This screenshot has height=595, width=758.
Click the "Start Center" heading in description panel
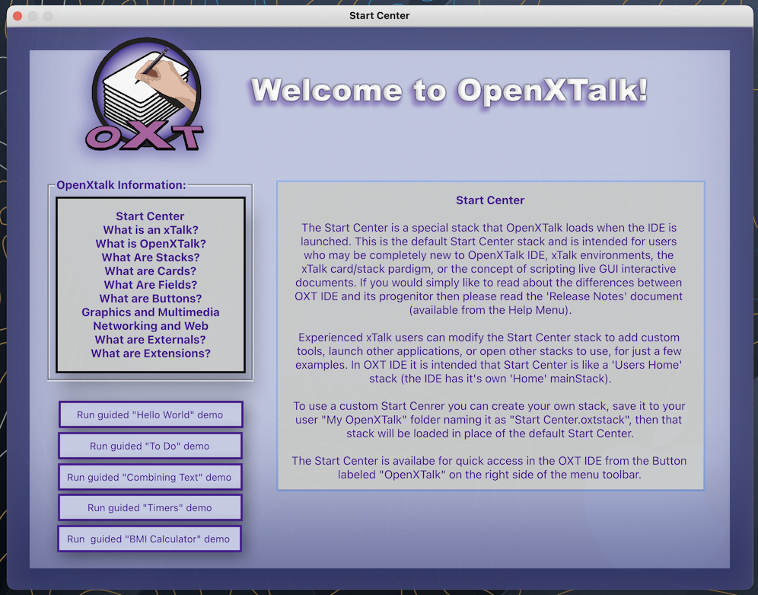tap(490, 200)
